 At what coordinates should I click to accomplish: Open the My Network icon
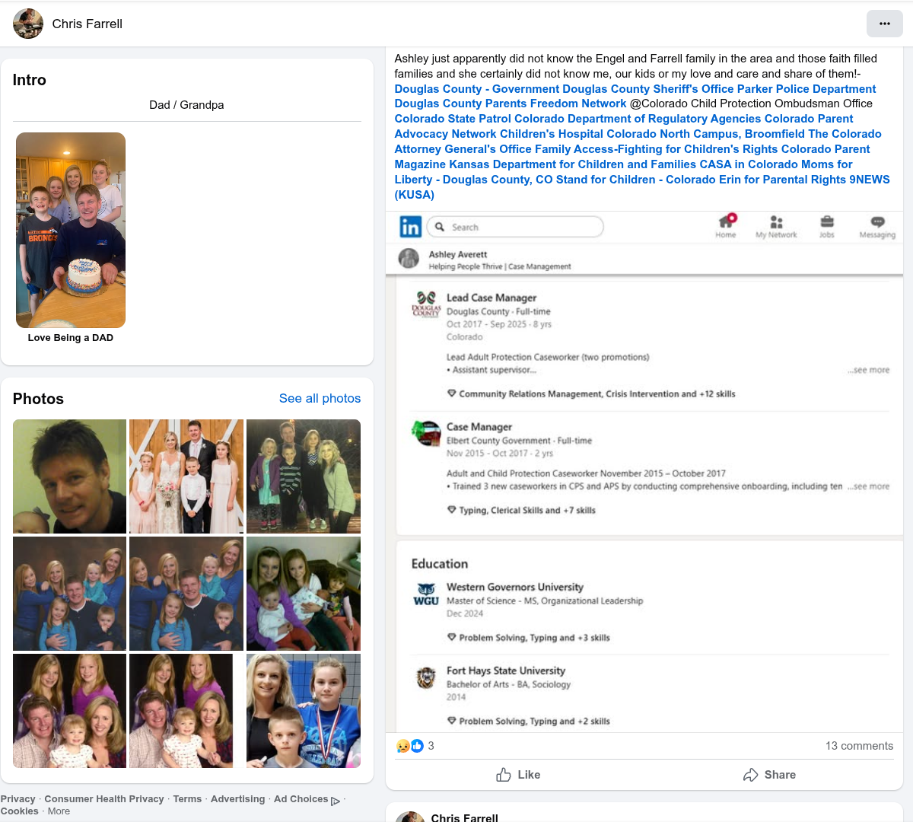776,222
